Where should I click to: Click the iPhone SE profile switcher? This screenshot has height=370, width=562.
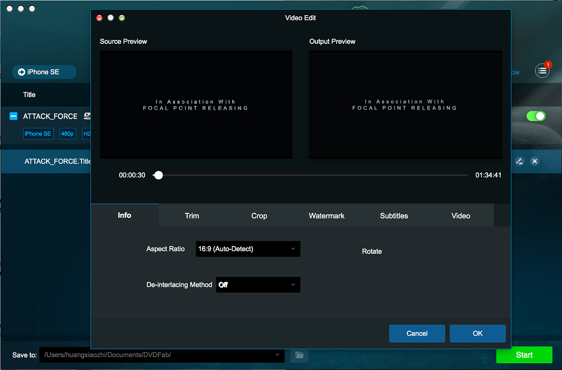click(44, 72)
